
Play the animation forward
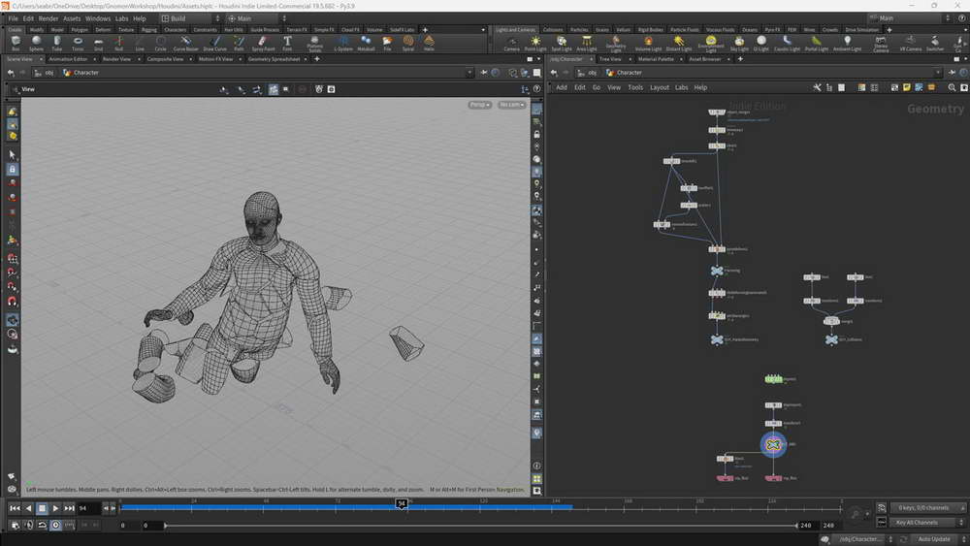click(55, 508)
